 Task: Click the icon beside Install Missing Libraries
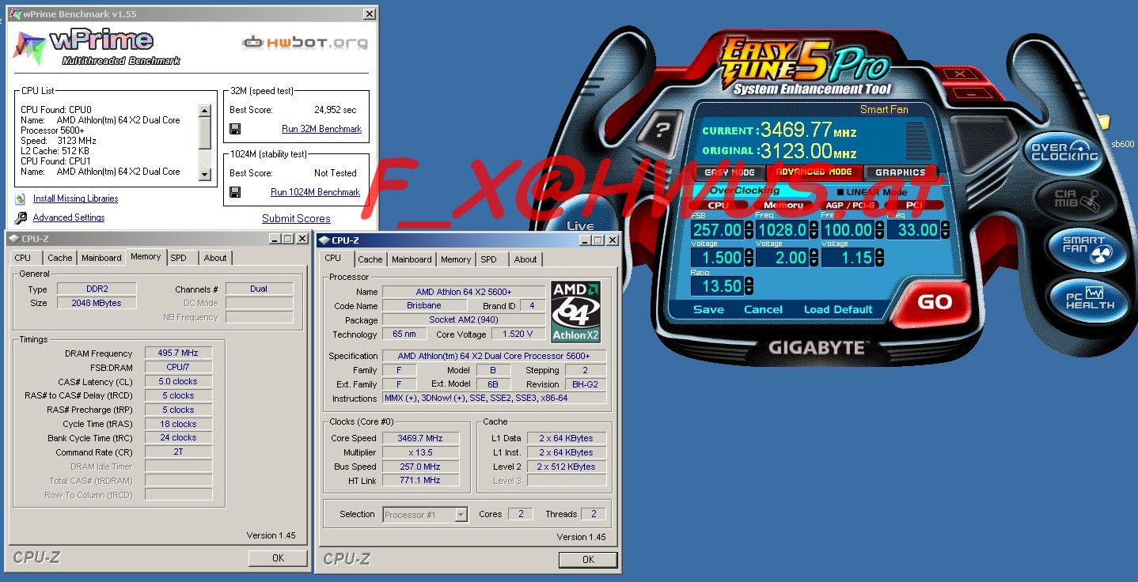[21, 199]
